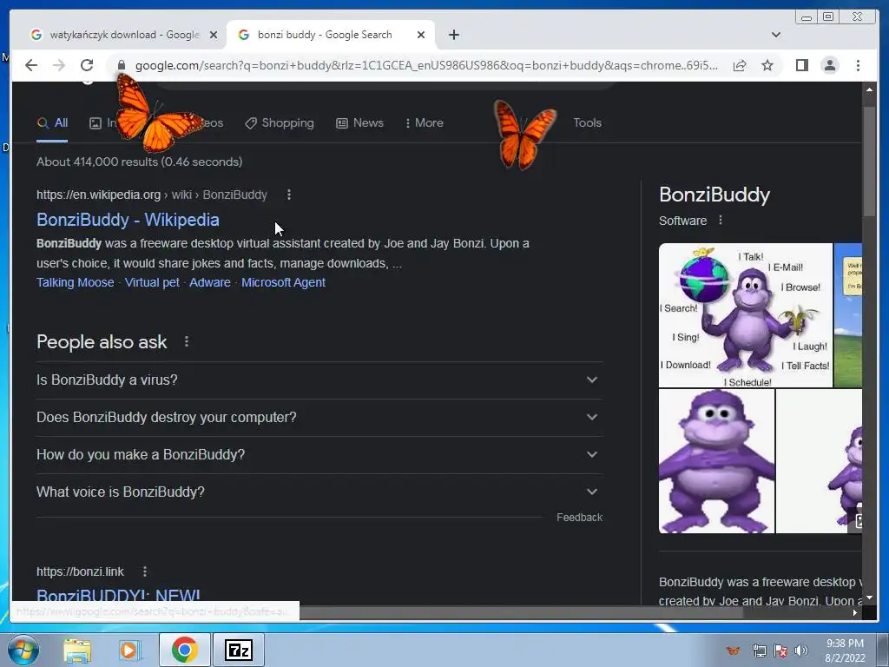Open knowledge panel dots beside Software
This screenshot has height=667, width=889.
click(720, 220)
